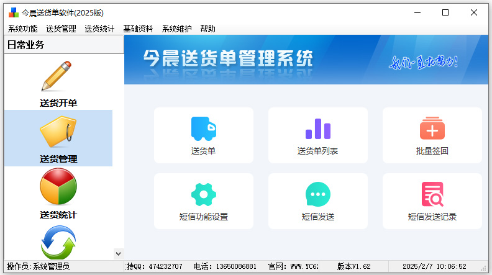Viewport: 492px width, 275px height.
Task: Click the 送货开单 sidebar label
Action: click(x=58, y=103)
